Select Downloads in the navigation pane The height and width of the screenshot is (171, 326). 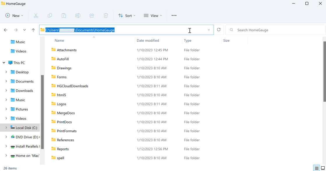click(x=24, y=91)
